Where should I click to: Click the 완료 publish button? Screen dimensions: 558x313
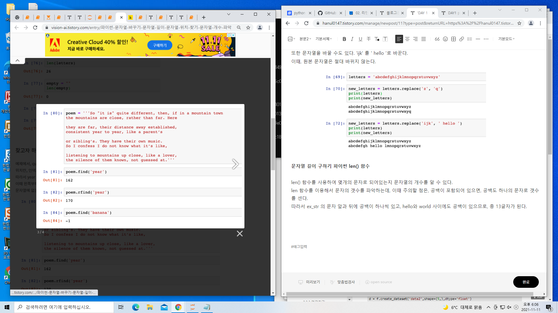coord(526,282)
